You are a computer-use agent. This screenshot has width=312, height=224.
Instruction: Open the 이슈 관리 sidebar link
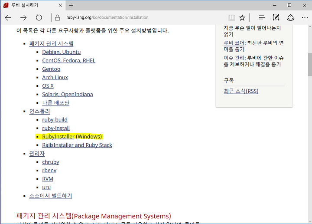234,58
